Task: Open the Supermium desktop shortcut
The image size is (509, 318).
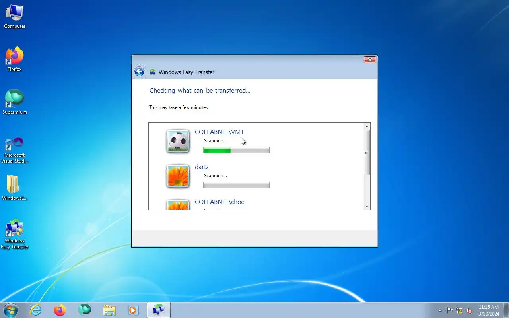Action: [15, 102]
